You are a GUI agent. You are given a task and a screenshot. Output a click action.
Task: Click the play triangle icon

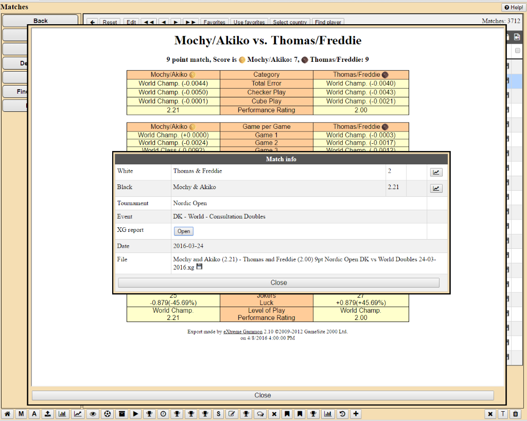click(135, 414)
